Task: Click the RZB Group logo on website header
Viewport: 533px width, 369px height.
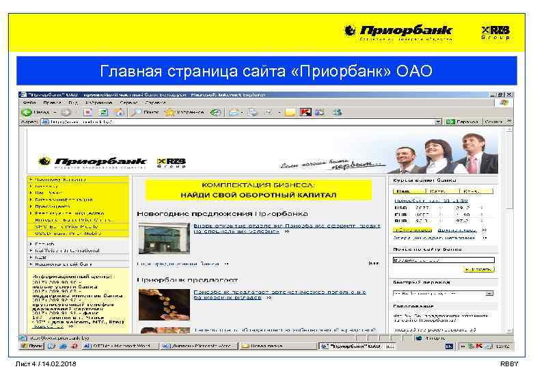Action: [x=172, y=163]
